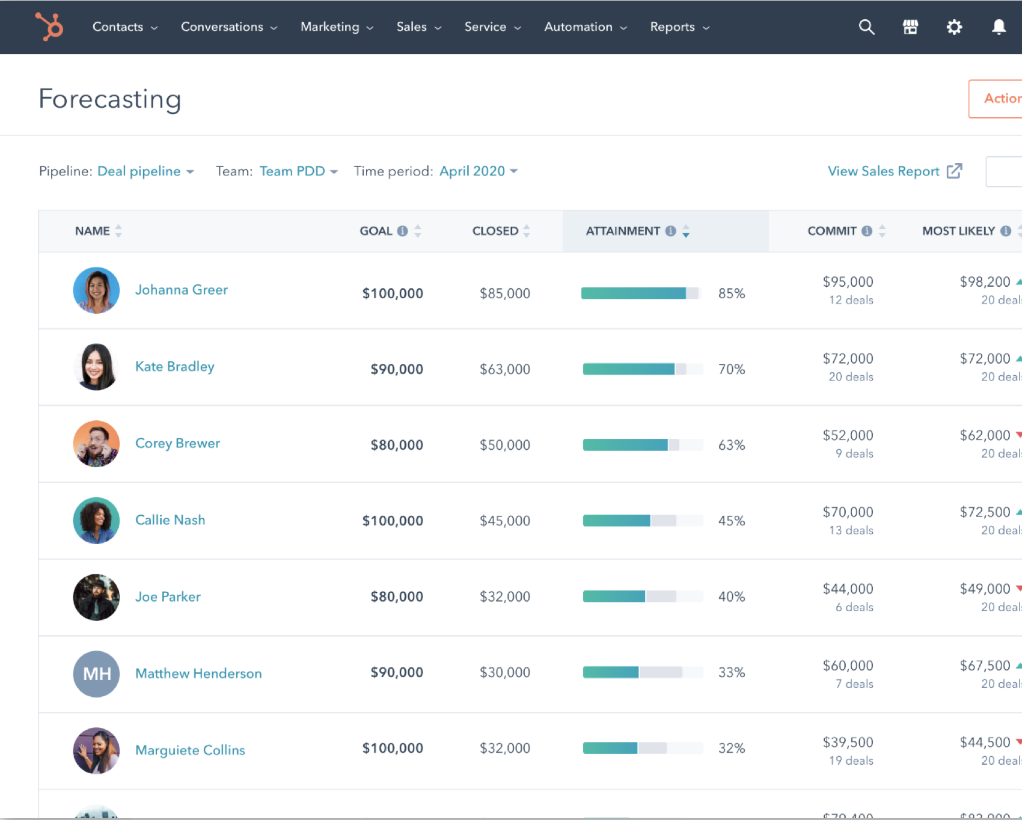Click Matthew Henderson's MH avatar
The height and width of the screenshot is (820, 1022).
click(x=96, y=674)
